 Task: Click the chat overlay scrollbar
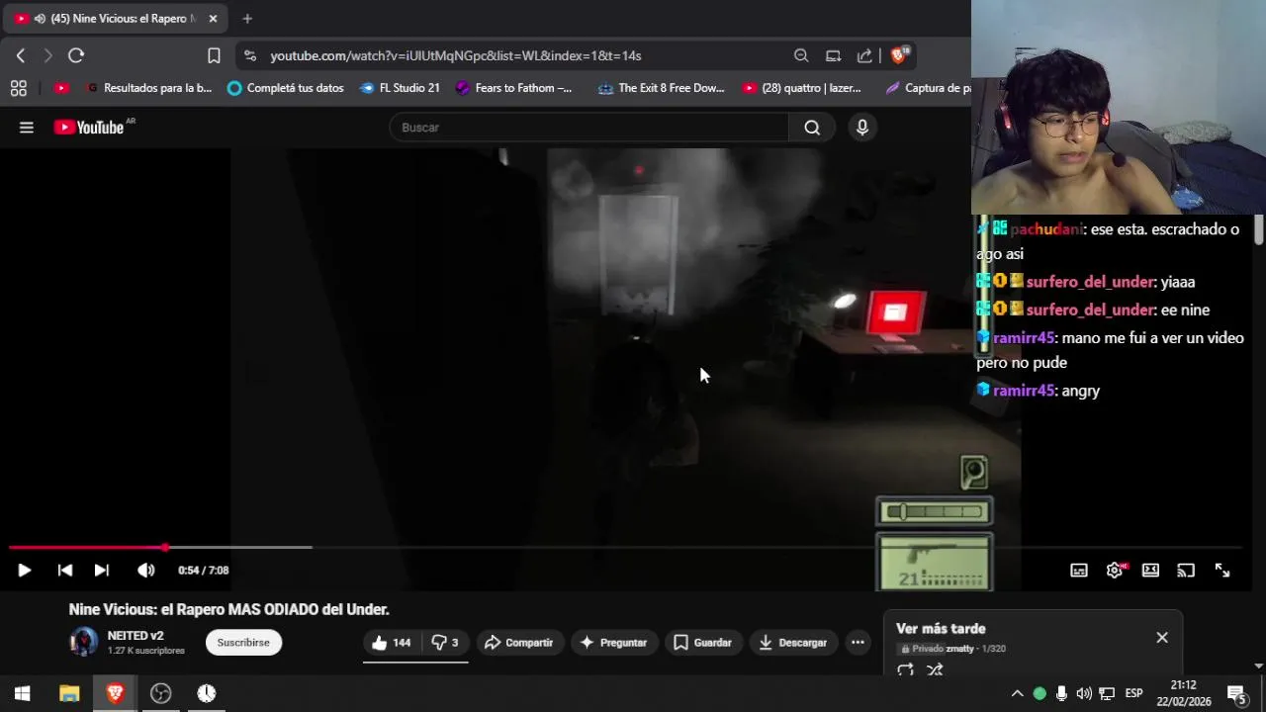click(x=1258, y=229)
